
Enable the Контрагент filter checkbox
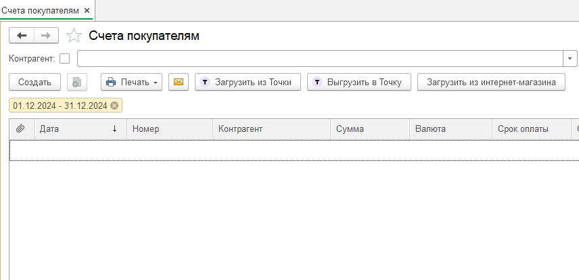65,59
